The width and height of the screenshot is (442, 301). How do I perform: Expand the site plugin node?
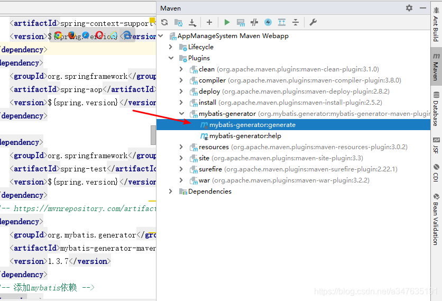tap(181, 158)
